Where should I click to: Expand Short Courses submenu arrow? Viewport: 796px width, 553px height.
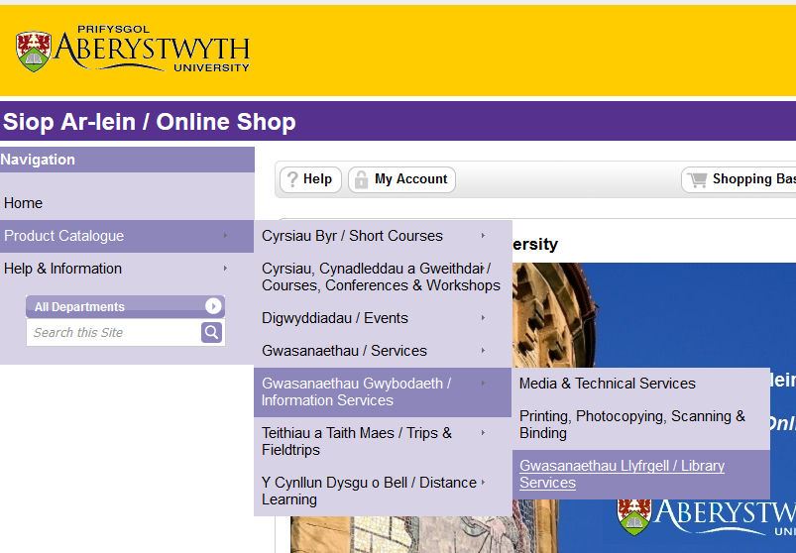tap(484, 236)
